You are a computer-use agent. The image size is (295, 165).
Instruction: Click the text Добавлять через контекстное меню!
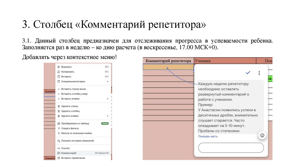69,57
